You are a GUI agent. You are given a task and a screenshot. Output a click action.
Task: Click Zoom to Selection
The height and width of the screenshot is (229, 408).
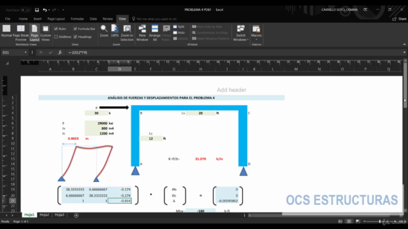pos(127,33)
